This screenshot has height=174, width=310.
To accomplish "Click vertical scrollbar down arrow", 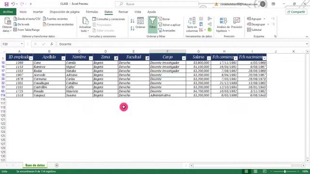I will point(308,160).
